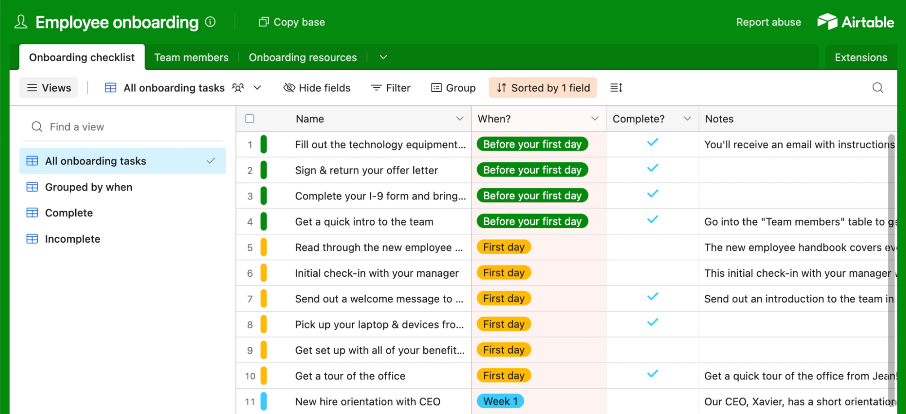Click the user icon beside base title
The width and height of the screenshot is (906, 414).
(21, 22)
